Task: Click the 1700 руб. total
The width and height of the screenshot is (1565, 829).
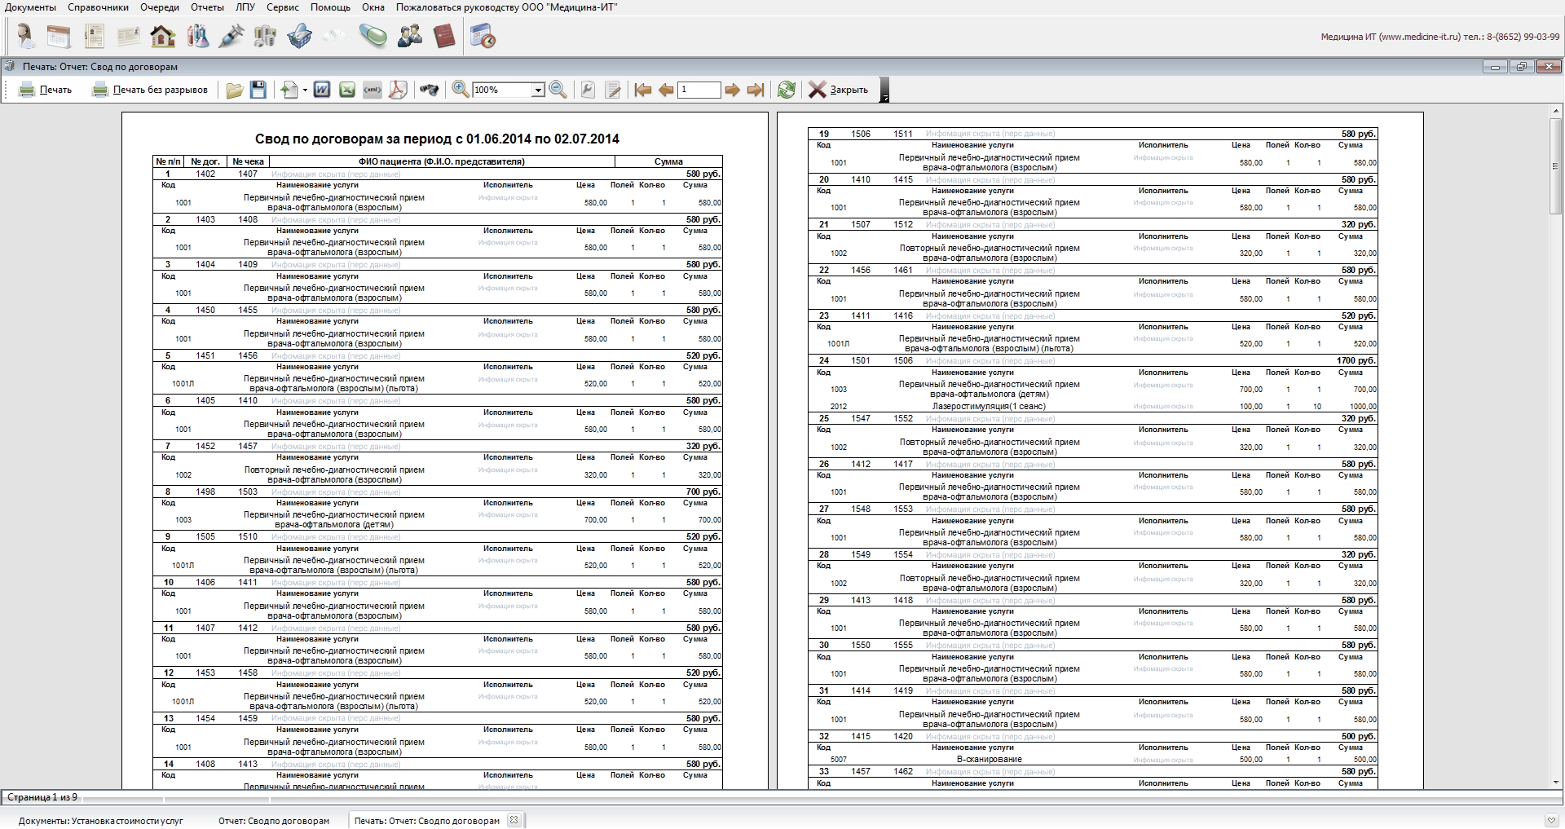Action: pyautogui.click(x=1356, y=360)
